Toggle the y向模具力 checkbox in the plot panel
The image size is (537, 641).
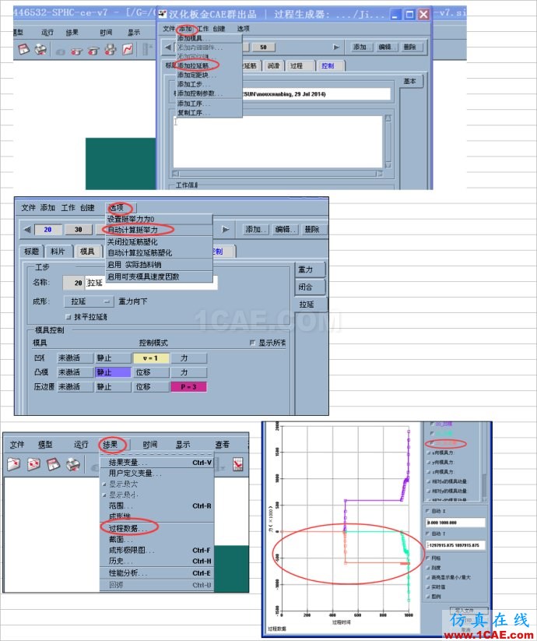coord(428,463)
